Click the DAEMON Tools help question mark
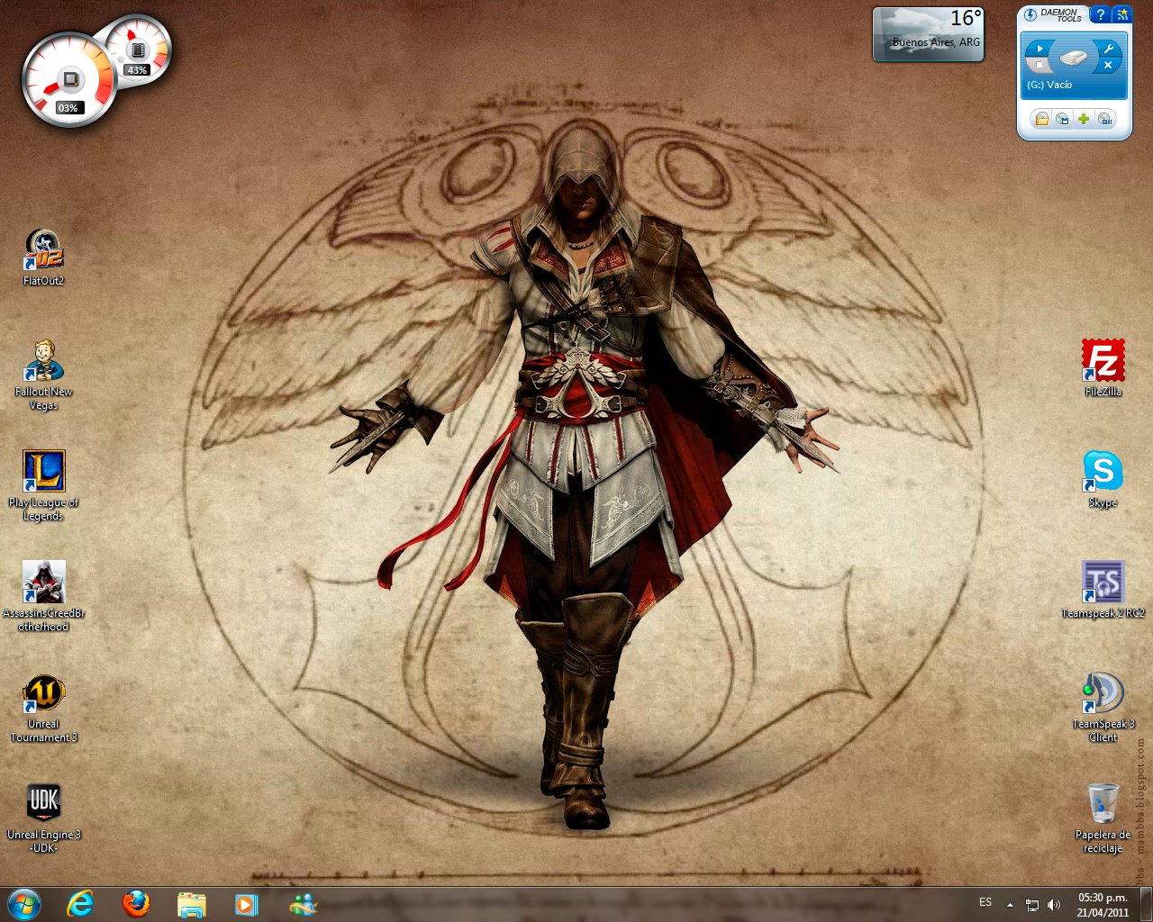The height and width of the screenshot is (922, 1153). (x=1100, y=14)
